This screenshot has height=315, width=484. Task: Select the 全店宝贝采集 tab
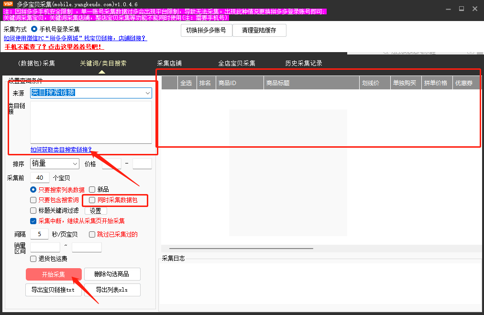point(237,63)
